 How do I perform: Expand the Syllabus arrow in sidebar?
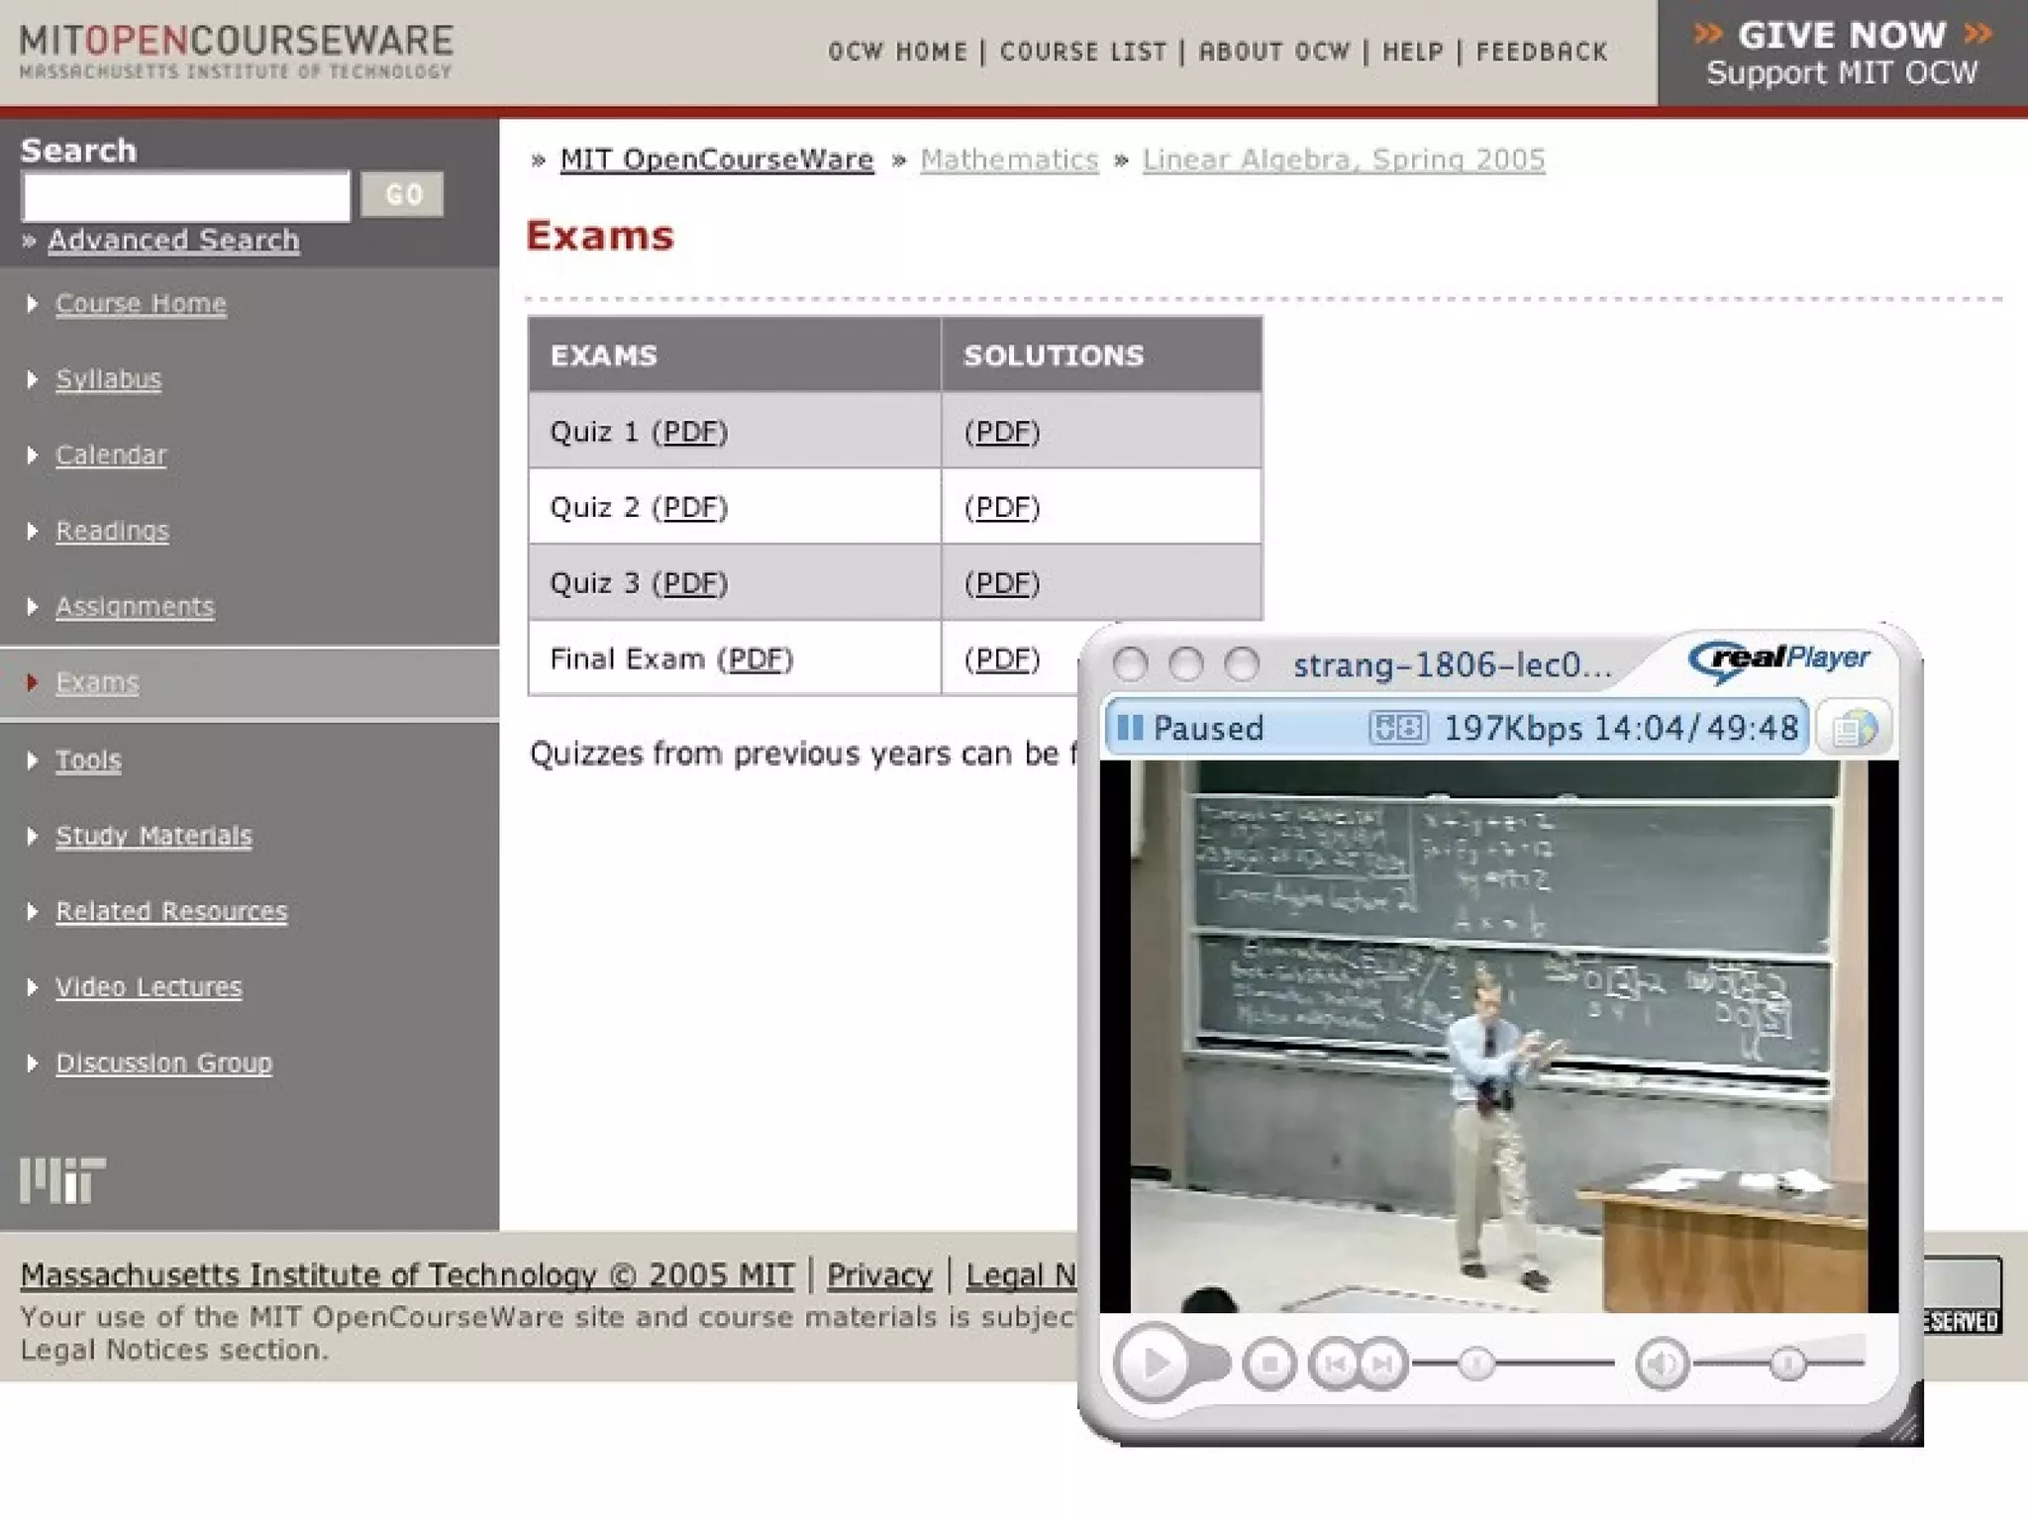click(x=33, y=379)
